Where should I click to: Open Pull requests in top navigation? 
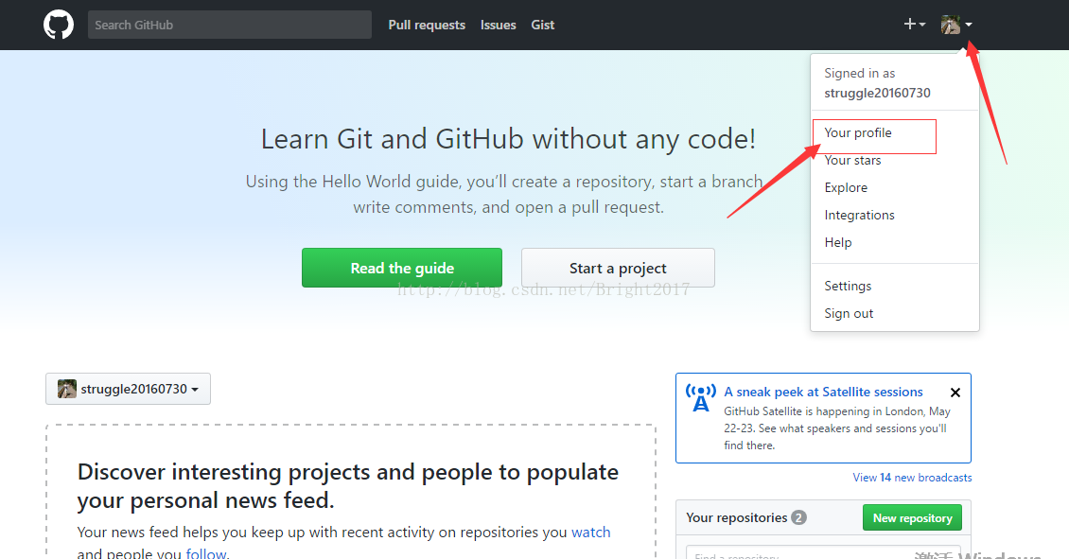coord(427,26)
